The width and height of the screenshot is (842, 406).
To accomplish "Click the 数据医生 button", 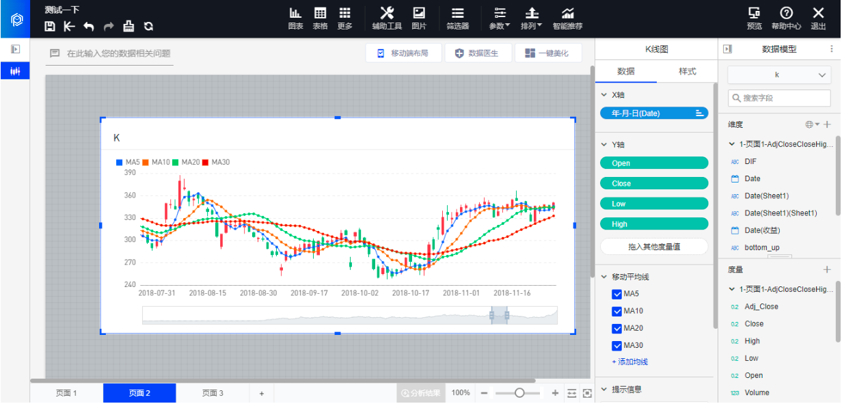I will point(477,53).
